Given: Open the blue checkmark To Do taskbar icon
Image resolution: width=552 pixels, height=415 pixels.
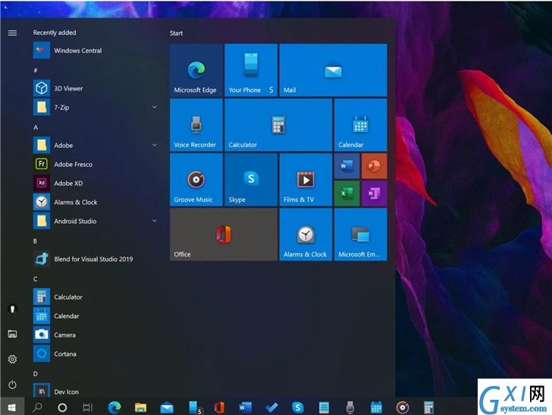Looking at the screenshot, I should click(271, 407).
